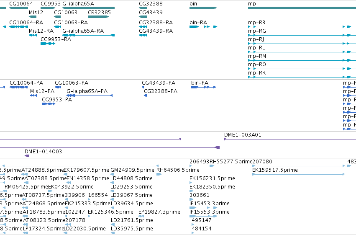Select transcript CG9953-RA
Viewport: 356px width, 235px height.
pyautogui.click(x=56, y=39)
